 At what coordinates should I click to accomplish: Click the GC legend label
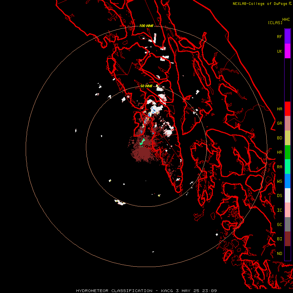tap(279, 225)
